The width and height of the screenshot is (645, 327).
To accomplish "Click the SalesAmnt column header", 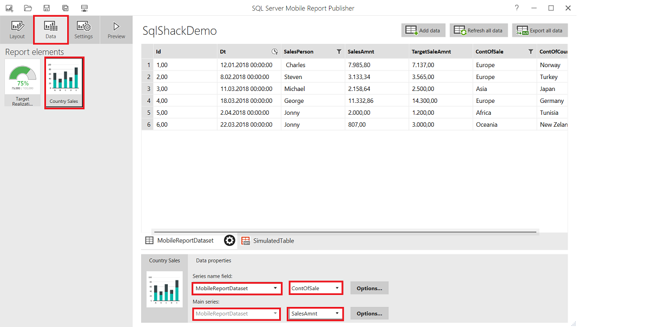I will [x=377, y=51].
